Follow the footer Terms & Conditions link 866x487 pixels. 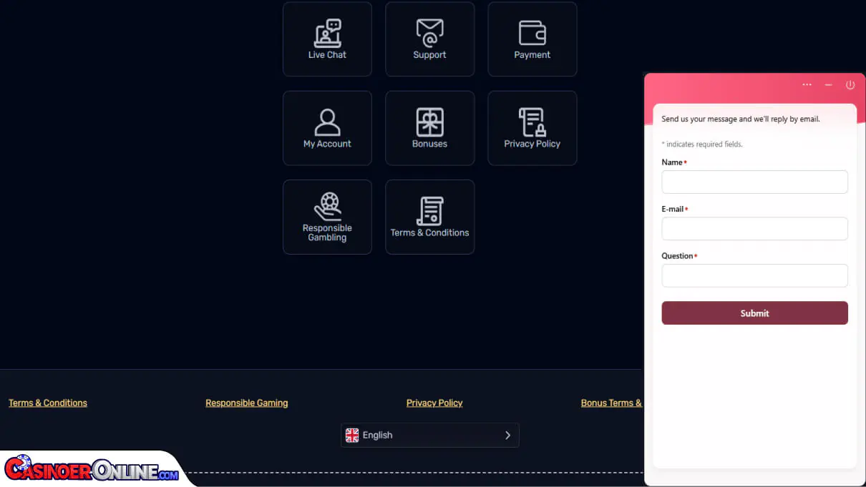48,403
